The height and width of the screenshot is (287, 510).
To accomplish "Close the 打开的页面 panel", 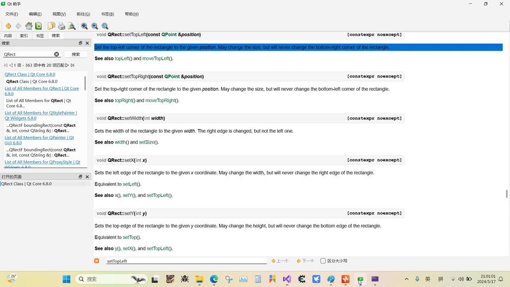I will coord(87,177).
